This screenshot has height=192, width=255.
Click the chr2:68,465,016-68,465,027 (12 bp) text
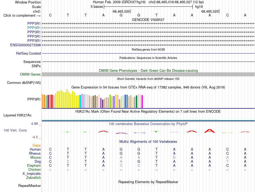(176, 2)
